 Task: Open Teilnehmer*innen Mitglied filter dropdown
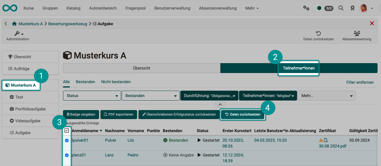tap(268, 96)
